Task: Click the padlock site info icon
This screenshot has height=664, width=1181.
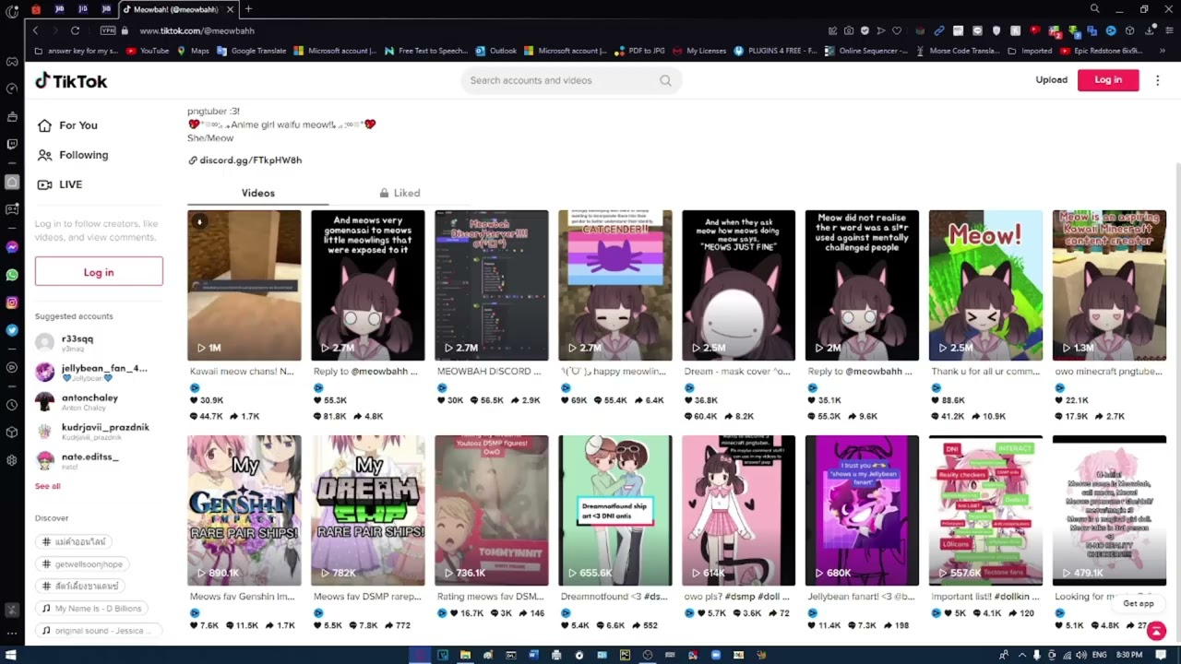Action: click(125, 30)
